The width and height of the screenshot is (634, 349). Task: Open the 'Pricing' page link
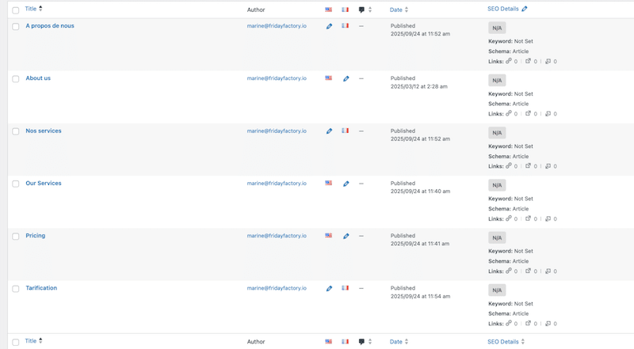point(35,236)
